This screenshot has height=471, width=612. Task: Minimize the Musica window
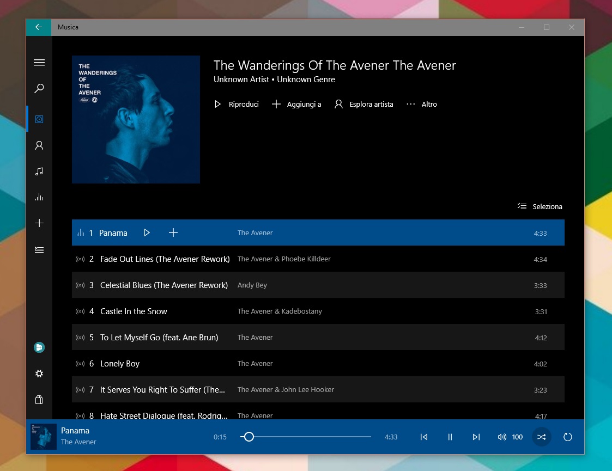point(522,27)
